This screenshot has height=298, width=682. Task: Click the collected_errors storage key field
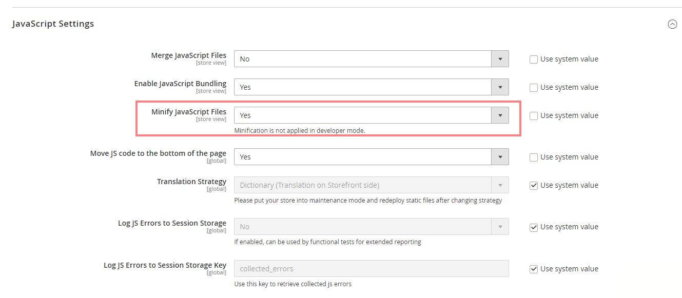coord(371,269)
